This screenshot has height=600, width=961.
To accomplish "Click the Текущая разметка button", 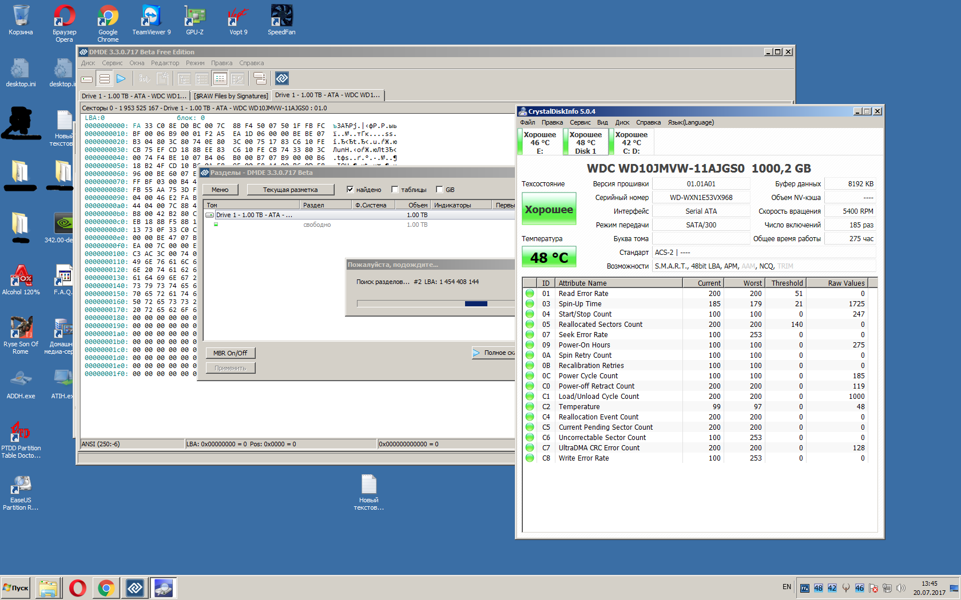I will point(290,190).
